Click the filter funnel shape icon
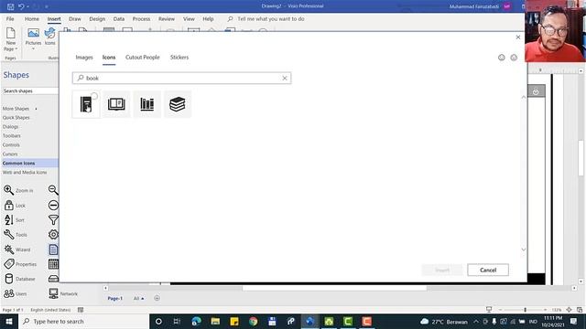Image resolution: width=586 pixels, height=329 pixels. [x=53, y=219]
